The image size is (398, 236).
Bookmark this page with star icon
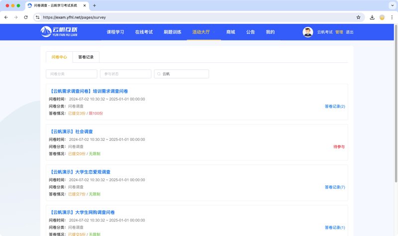click(x=358, y=17)
